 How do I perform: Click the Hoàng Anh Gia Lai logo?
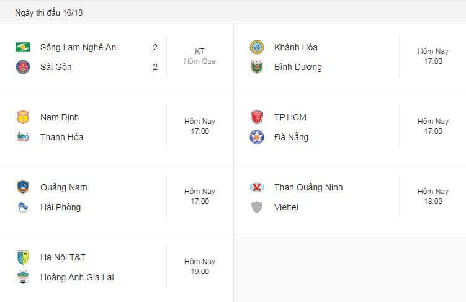click(23, 277)
